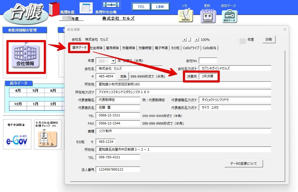Viewport: 298px width, 192px height.
Task: Click the 法人番号 field 1234567890123
Action: click(118, 169)
